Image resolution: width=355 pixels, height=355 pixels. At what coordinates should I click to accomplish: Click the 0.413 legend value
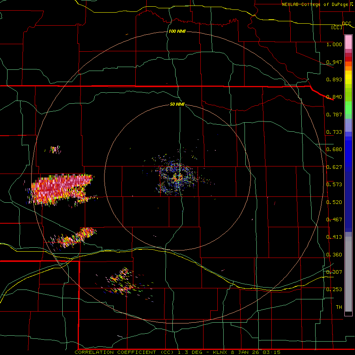[334, 237]
